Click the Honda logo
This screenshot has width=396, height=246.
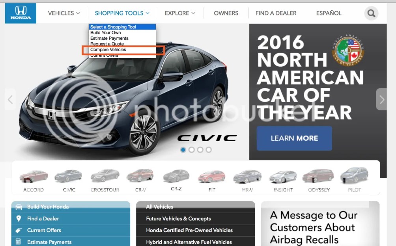point(21,13)
